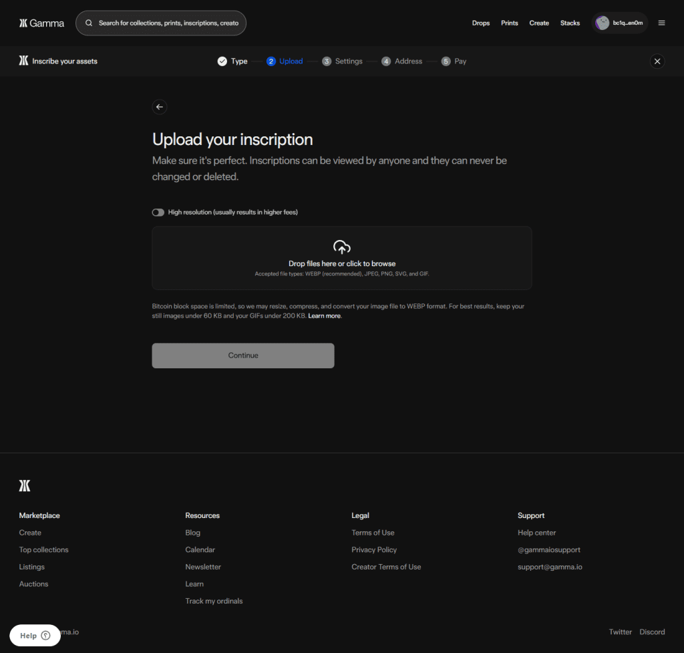Open the Help chat widget
This screenshot has width=684, height=653.
[35, 636]
